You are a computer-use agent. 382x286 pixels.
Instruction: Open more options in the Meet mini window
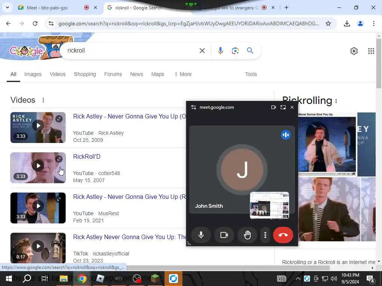[265, 235]
